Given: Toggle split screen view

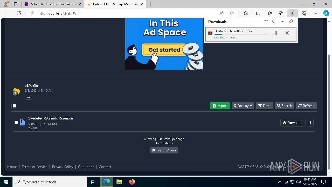Looking at the screenshot, I should click(258, 13).
